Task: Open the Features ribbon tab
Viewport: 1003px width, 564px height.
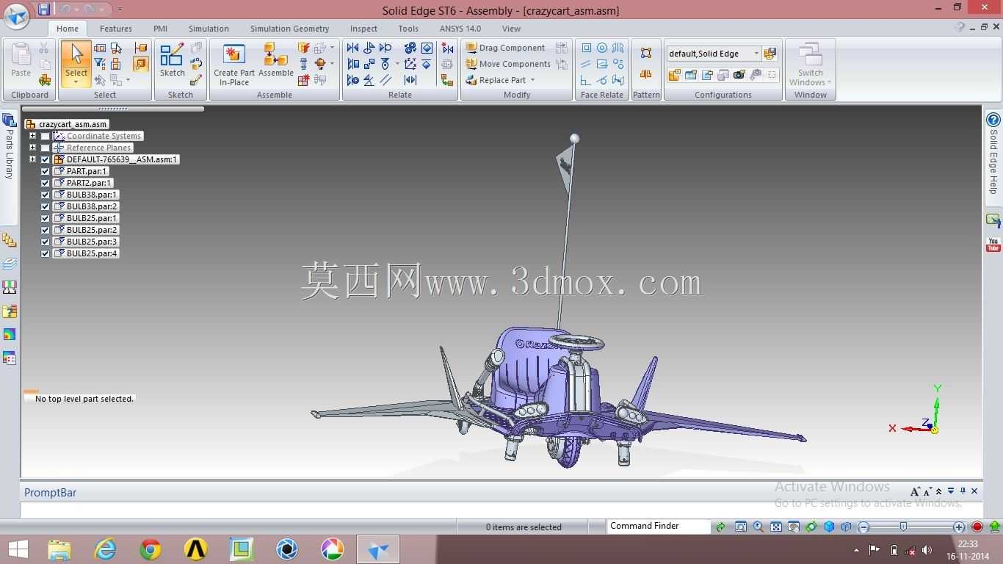Action: (116, 29)
